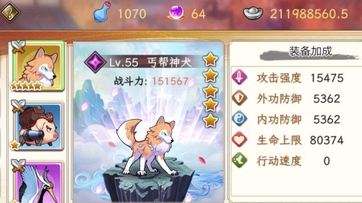Click the bottom gold star in the column
This screenshot has width=362, height=203.
click(x=210, y=121)
